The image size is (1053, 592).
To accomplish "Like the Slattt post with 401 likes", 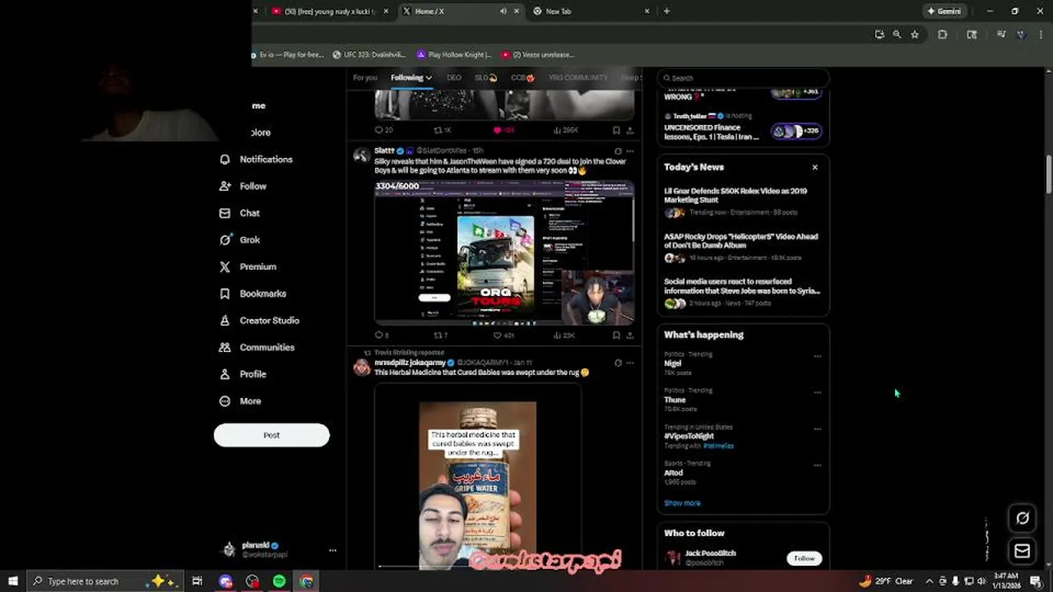I will tap(503, 335).
